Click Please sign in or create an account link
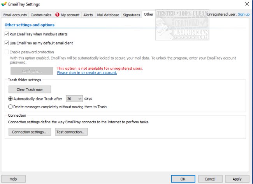The image size is (253, 184). pos(87,73)
